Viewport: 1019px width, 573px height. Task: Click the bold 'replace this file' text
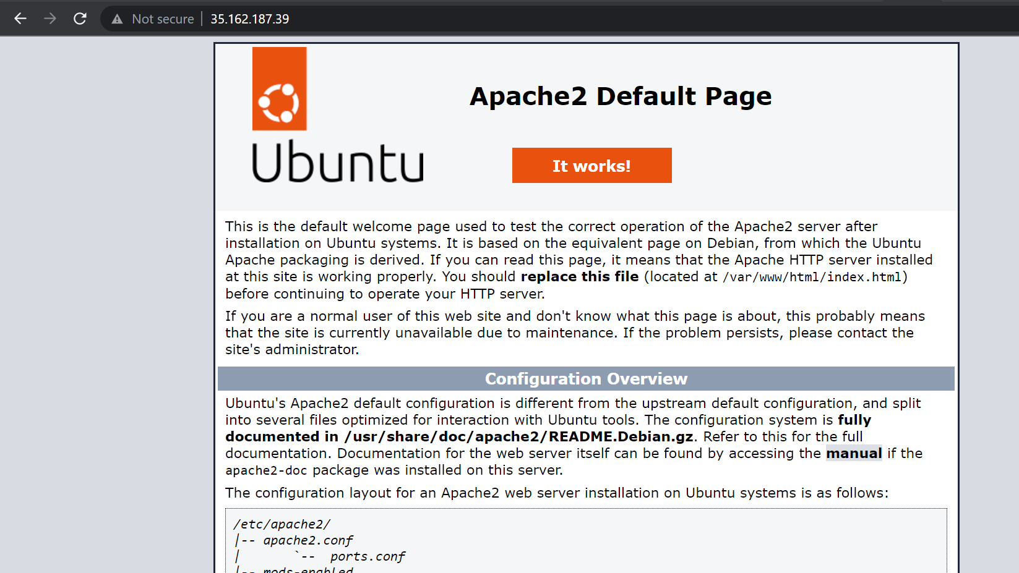point(579,277)
